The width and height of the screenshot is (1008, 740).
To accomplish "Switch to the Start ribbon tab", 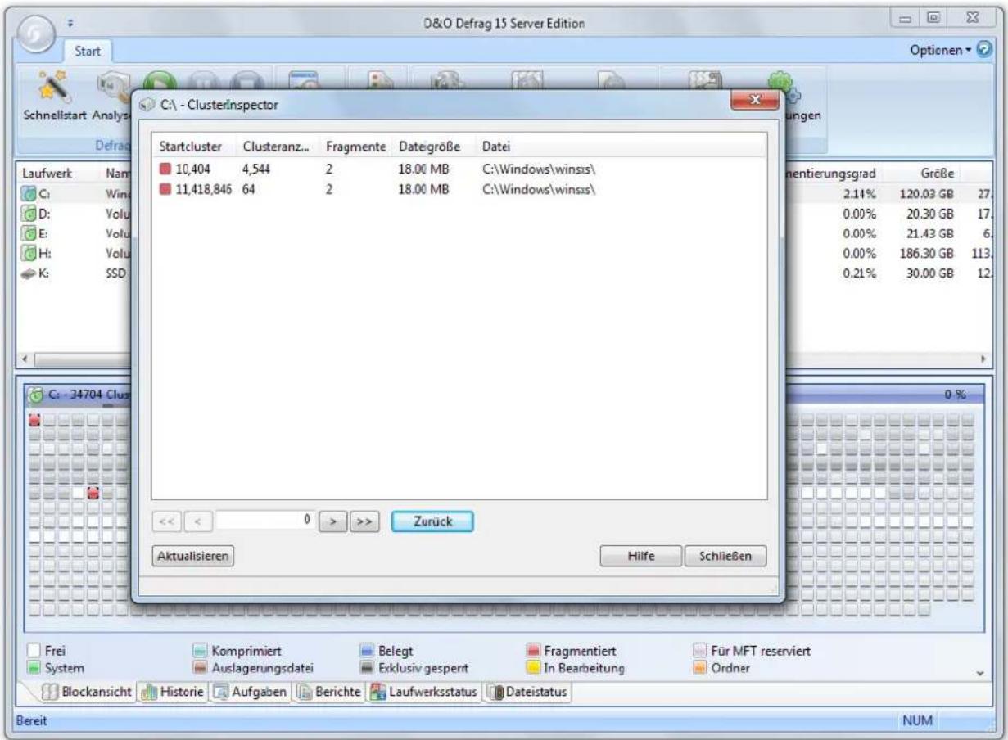I will tap(88, 51).
